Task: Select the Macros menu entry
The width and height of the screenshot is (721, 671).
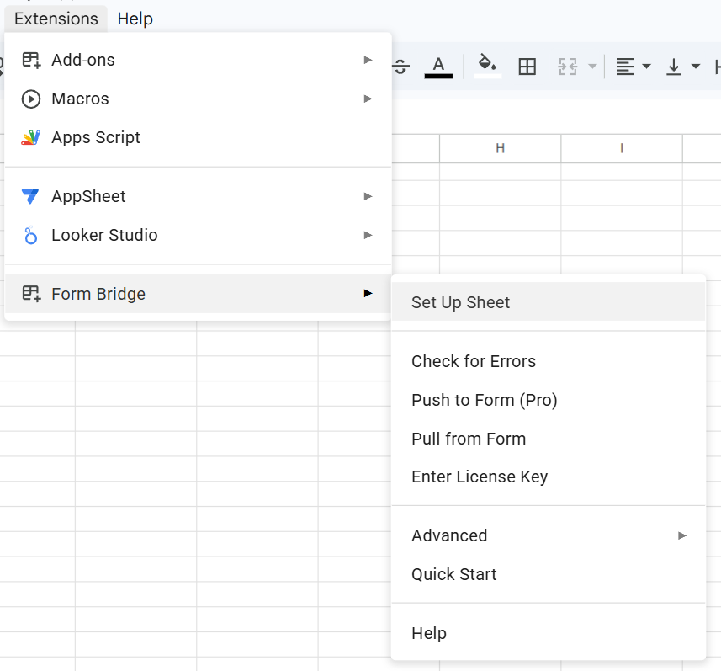Action: (199, 99)
